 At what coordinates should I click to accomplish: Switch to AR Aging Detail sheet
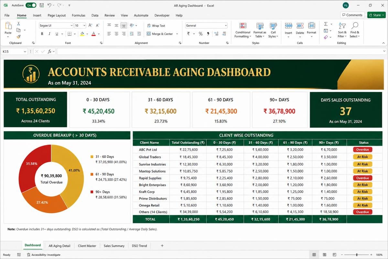coord(59,246)
